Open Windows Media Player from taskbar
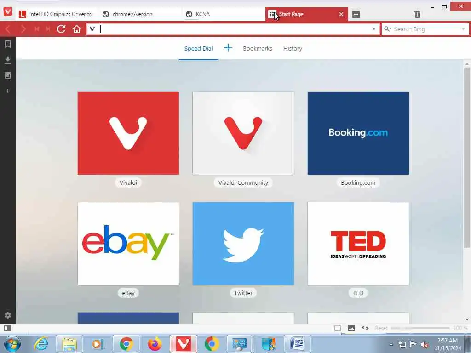The image size is (471, 353). tap(98, 344)
